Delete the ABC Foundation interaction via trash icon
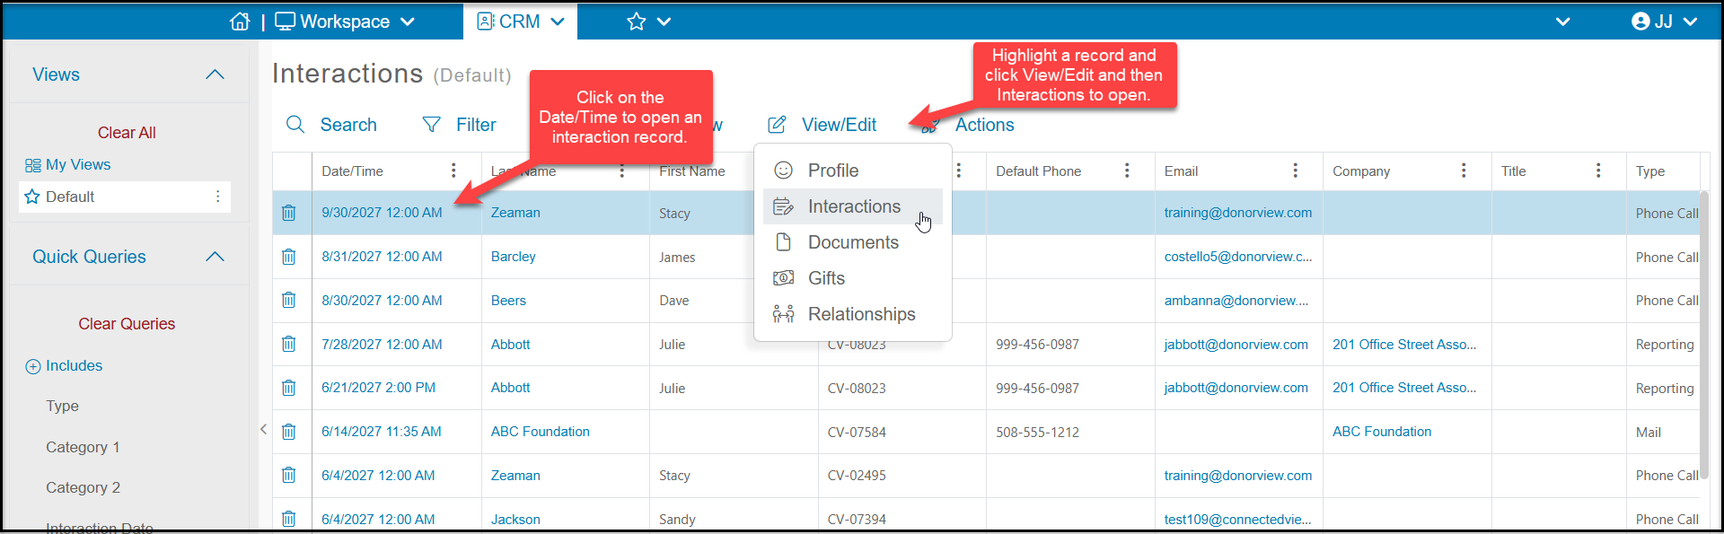 point(288,432)
